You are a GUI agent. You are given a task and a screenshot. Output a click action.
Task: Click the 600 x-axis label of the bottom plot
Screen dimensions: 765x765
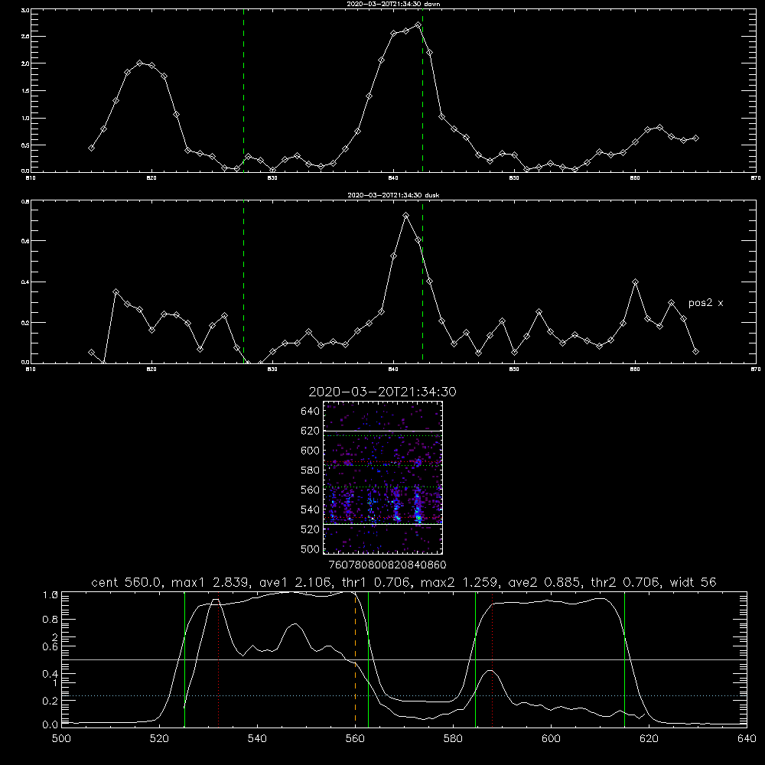(552, 739)
